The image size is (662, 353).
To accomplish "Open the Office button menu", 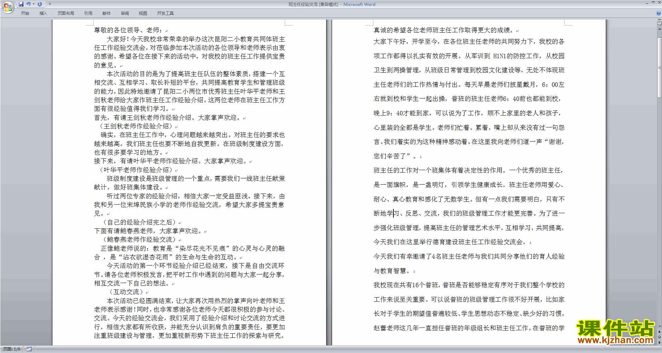I will pyautogui.click(x=8, y=7).
